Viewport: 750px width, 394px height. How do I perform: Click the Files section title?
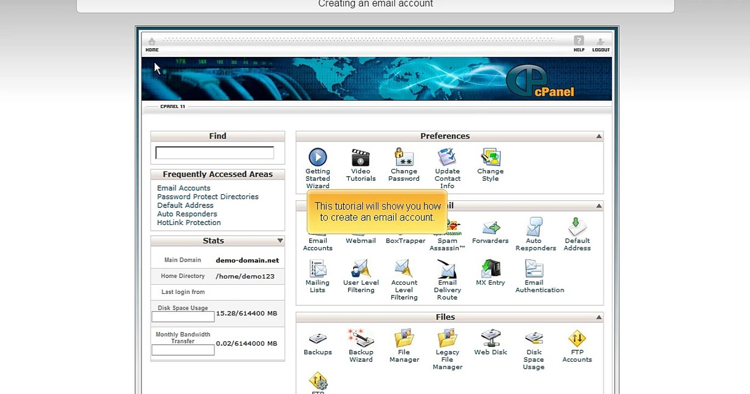click(445, 317)
